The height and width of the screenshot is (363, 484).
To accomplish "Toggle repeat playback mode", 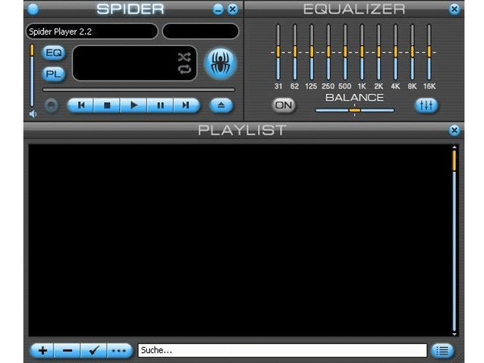I will coord(185,70).
